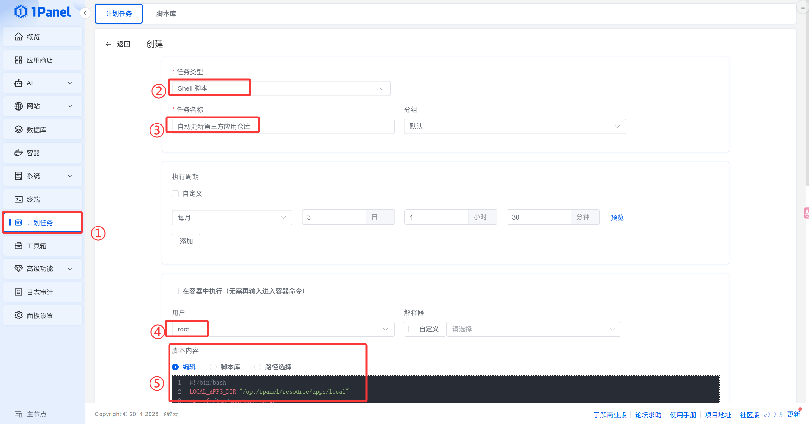Enable the 自定义 execution period checkbox

pos(175,193)
